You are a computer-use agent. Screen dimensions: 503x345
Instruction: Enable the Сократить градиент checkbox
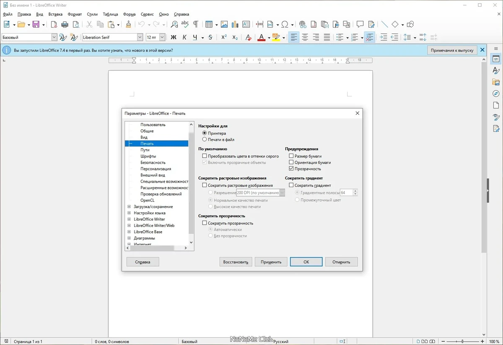[x=291, y=185]
